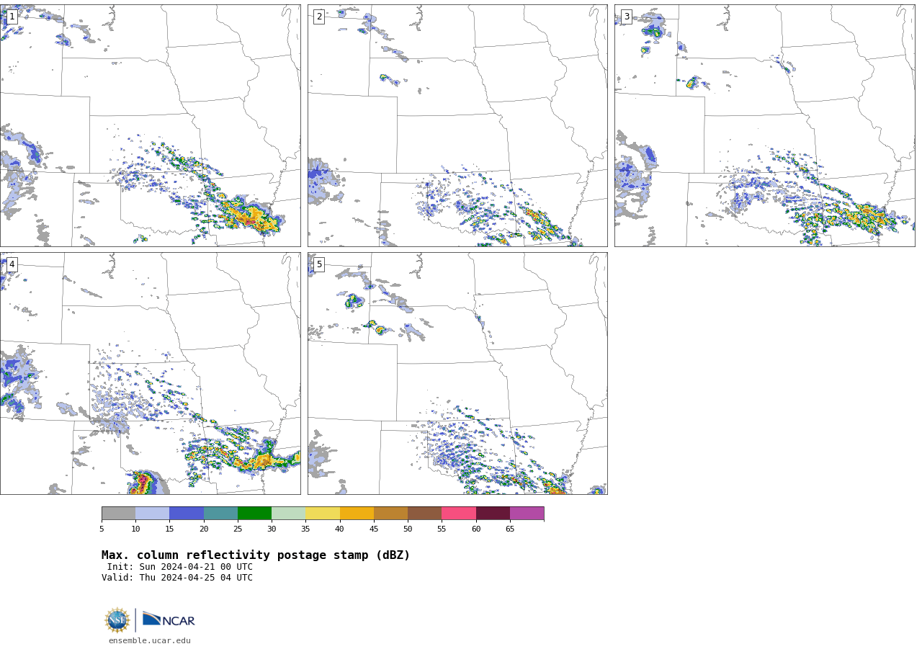Click the number label on panel 5
The image size is (922, 649).
[x=319, y=264]
